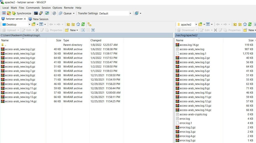Image resolution: width=256 pixels, height=143 pixels.
Task: Close the hetzner server tab
Action: pos(25,19)
